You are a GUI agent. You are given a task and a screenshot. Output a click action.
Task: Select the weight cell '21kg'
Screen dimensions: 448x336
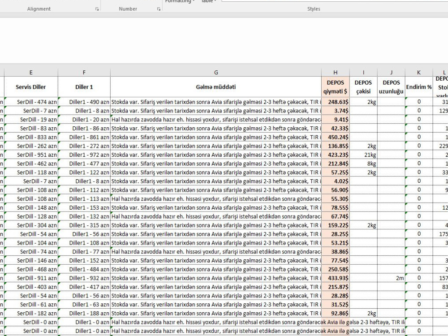[363, 155]
